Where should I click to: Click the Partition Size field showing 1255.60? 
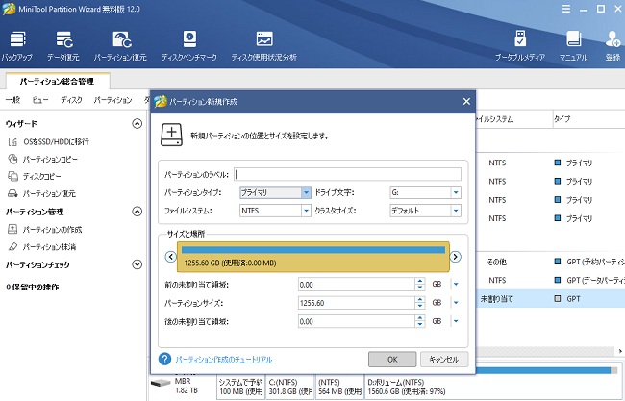(357, 303)
